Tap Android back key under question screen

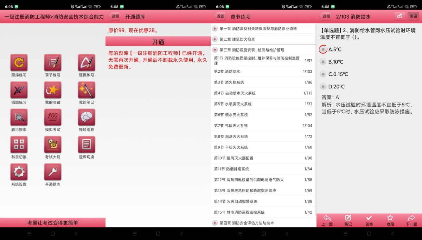392,234
